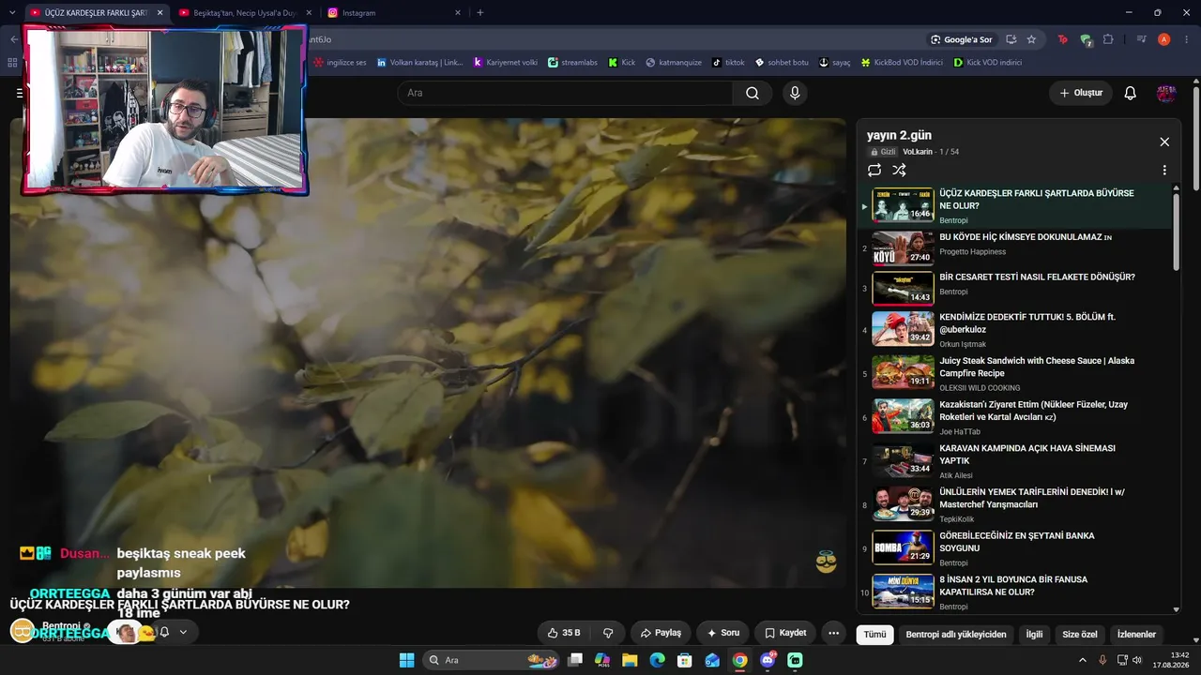Dislike the video with the thumbs-down icon
This screenshot has height=675, width=1201.
(x=608, y=633)
